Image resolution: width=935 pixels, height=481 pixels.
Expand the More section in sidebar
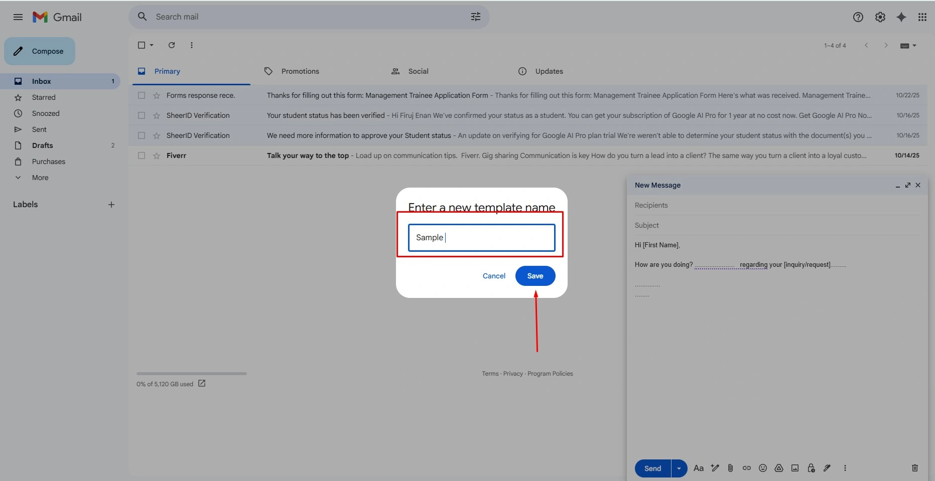pyautogui.click(x=40, y=178)
